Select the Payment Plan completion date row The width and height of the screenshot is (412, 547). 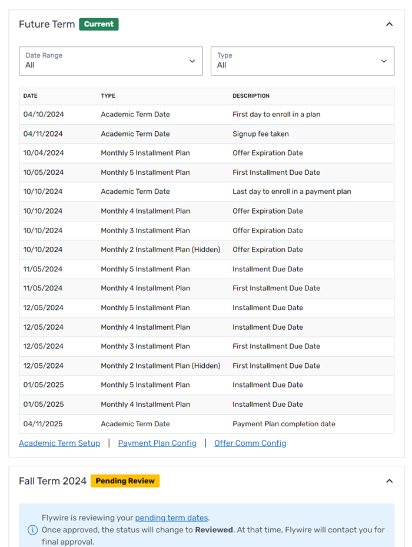click(x=207, y=424)
